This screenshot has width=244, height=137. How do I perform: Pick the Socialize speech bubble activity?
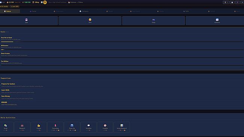pos(88,127)
